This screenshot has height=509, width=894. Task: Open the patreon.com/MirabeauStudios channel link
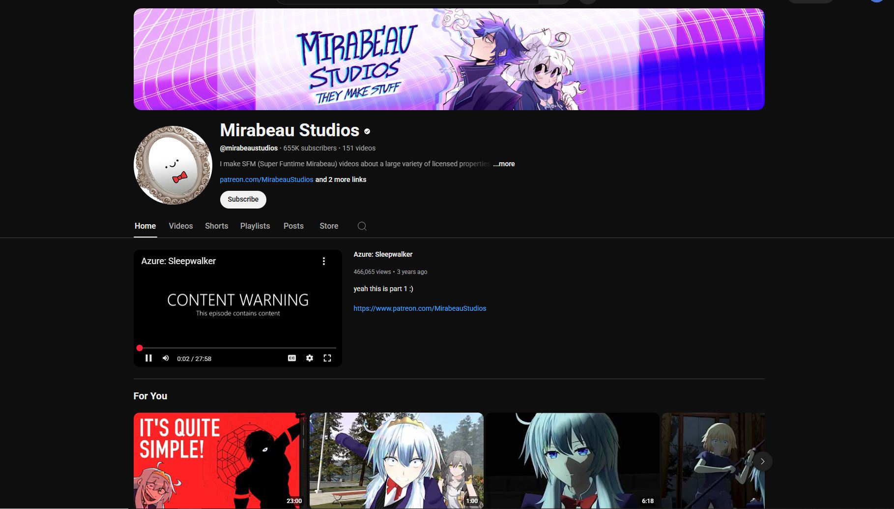266,180
